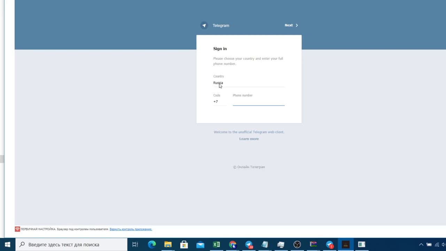446x251 pixels.
Task: Click the 'Вернуть контроль приложению' link
Action: [131, 229]
